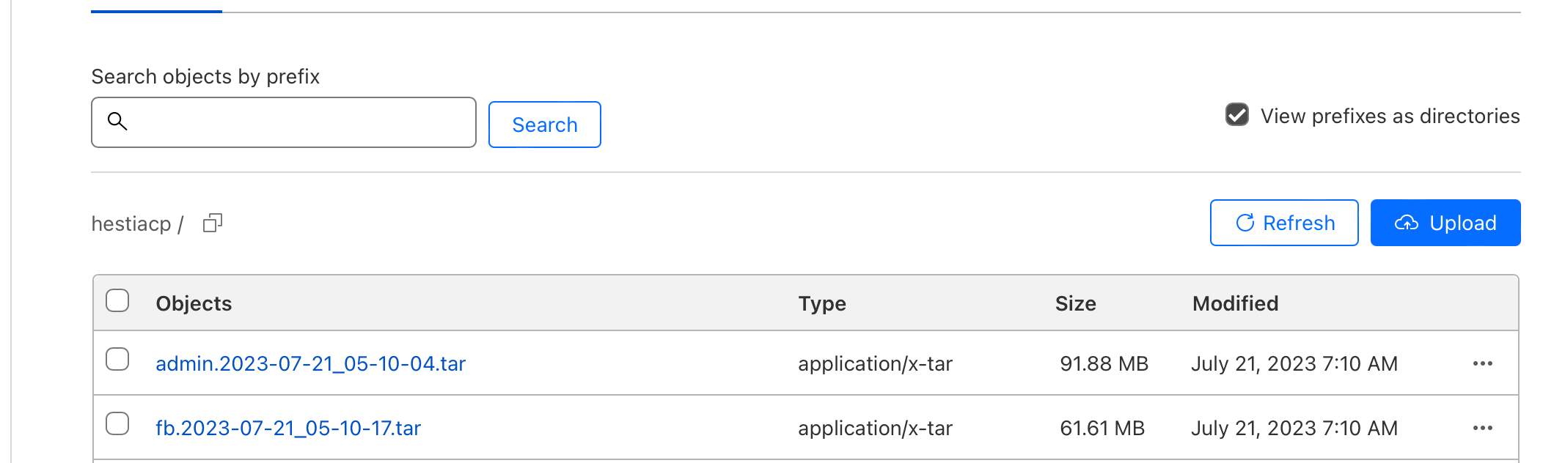Image resolution: width=1565 pixels, height=463 pixels.
Task: Open admin.2023-07-21_05-10-04.tar link
Action: (311, 363)
